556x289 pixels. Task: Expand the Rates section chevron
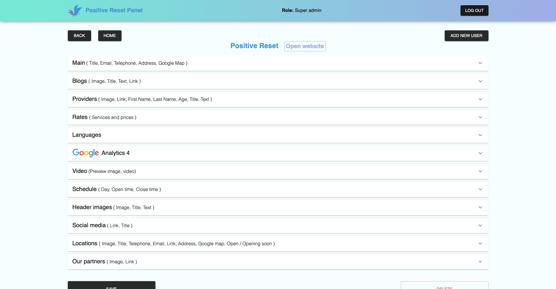point(480,117)
